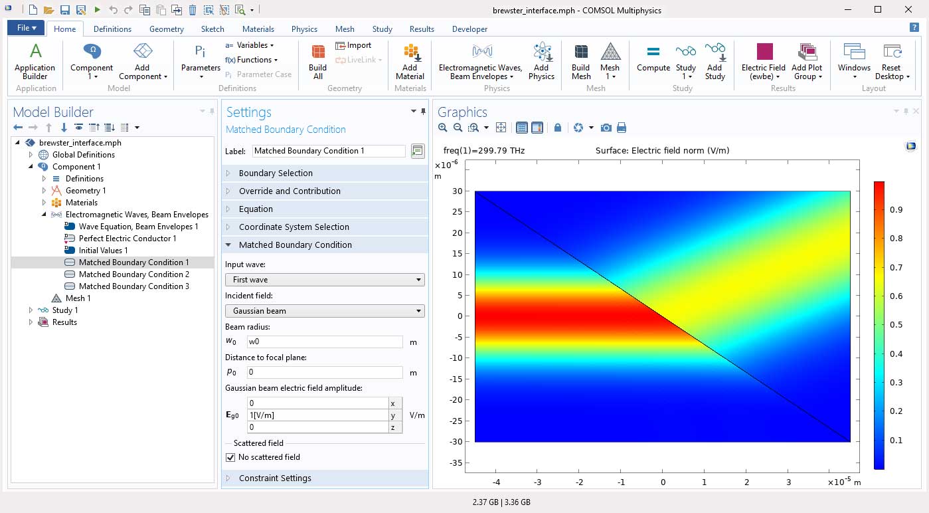Switch to the Physics ribbon tab
The image size is (929, 513).
pos(304,29)
